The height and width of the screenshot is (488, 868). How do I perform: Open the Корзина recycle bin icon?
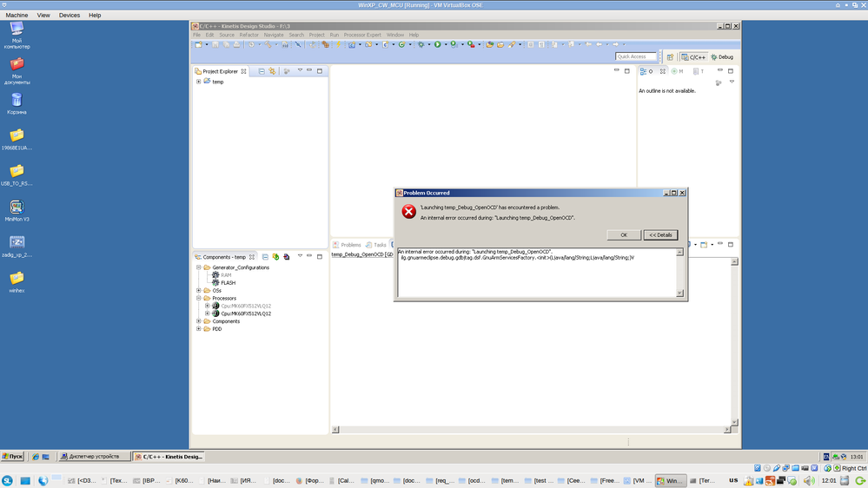coord(17,103)
